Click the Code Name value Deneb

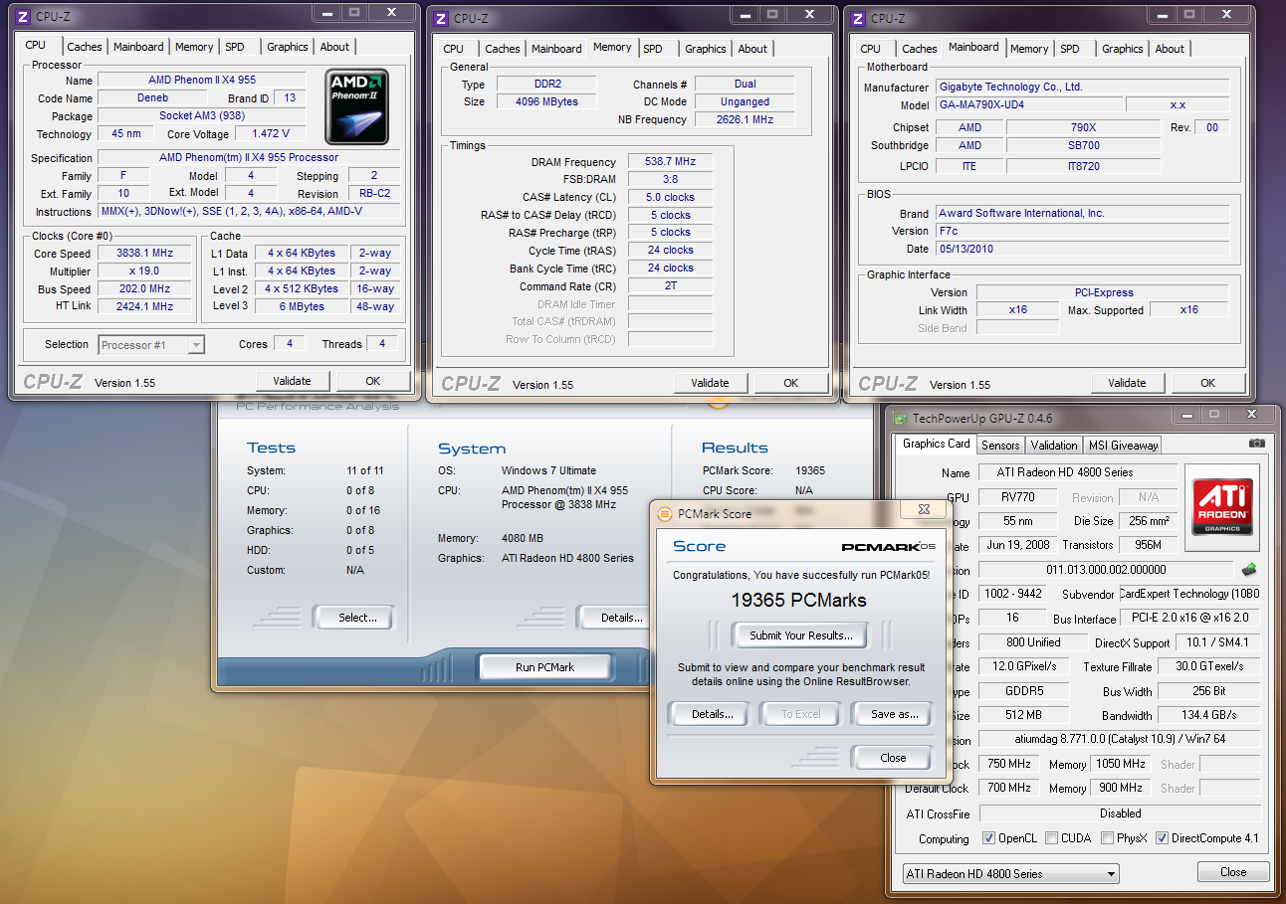pos(152,98)
